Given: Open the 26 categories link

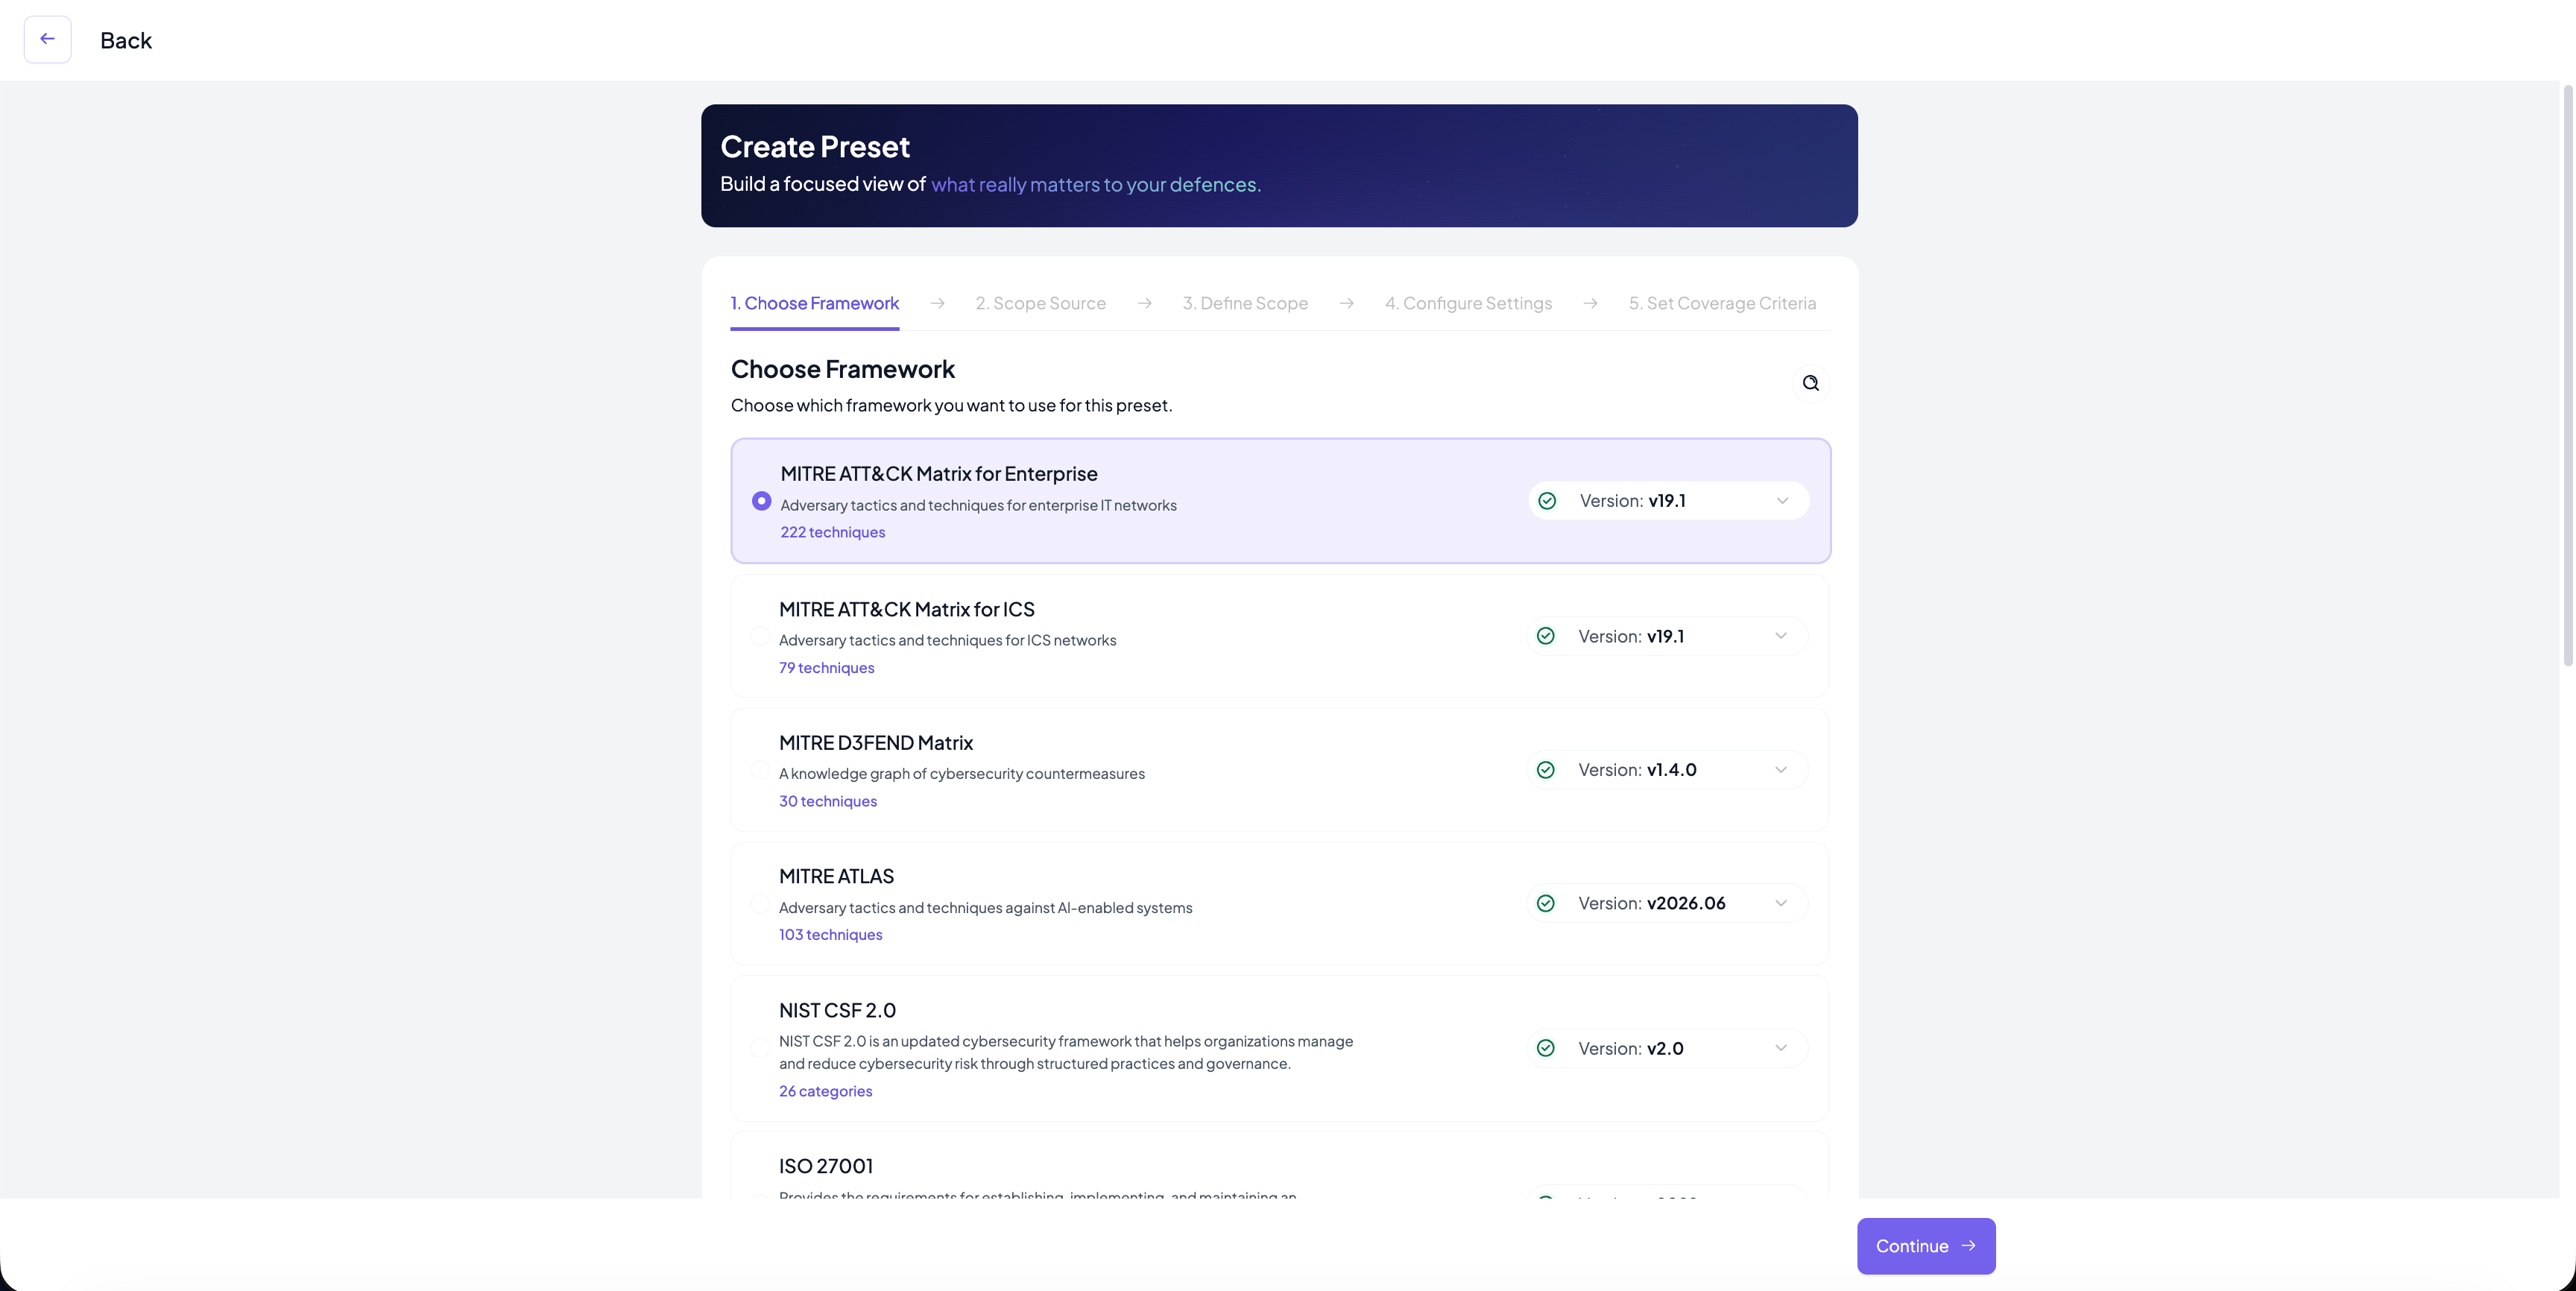Looking at the screenshot, I should tap(825, 1091).
